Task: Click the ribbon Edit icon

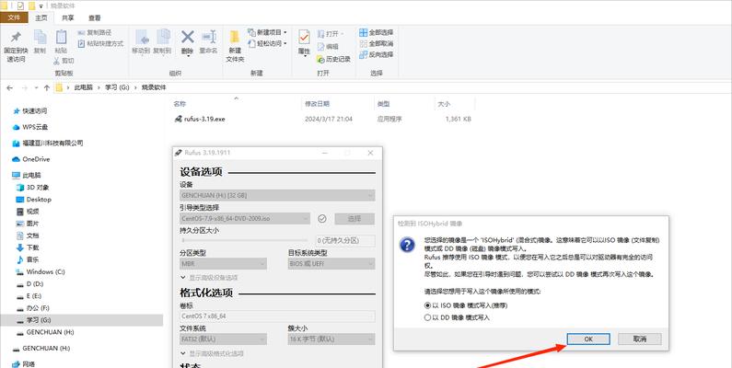Action: point(320,47)
